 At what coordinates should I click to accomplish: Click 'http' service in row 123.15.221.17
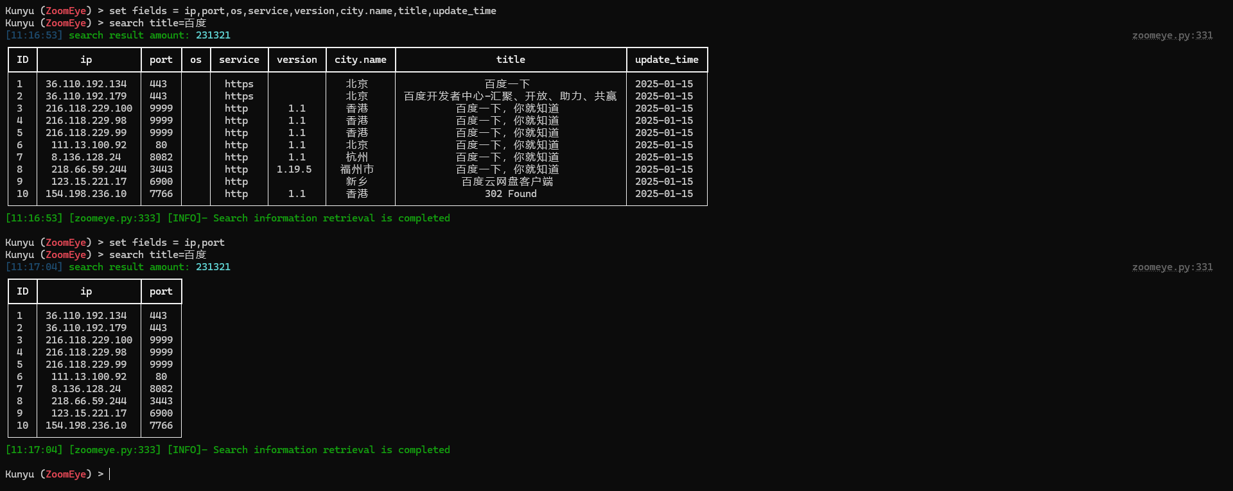(x=236, y=182)
